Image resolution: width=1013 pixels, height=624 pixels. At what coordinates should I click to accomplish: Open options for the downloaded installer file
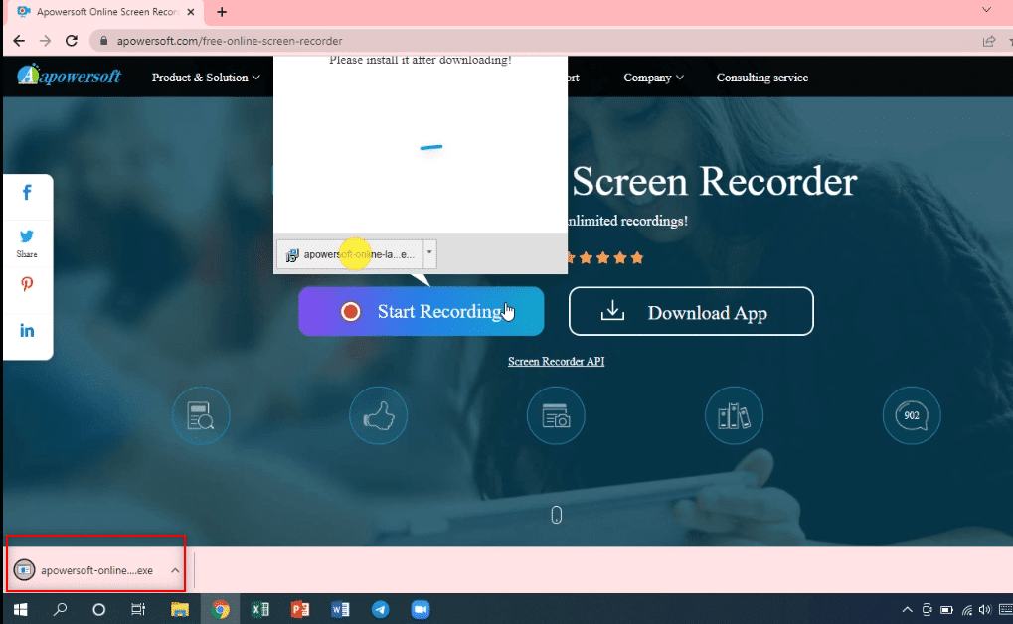point(429,253)
